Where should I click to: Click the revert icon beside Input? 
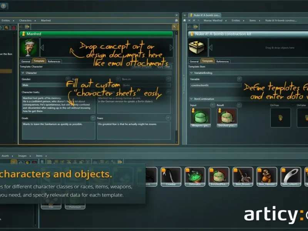[x=213, y=105]
